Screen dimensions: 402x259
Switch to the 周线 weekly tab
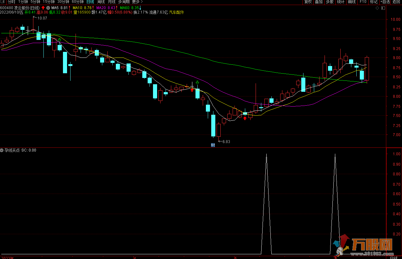[101, 2]
